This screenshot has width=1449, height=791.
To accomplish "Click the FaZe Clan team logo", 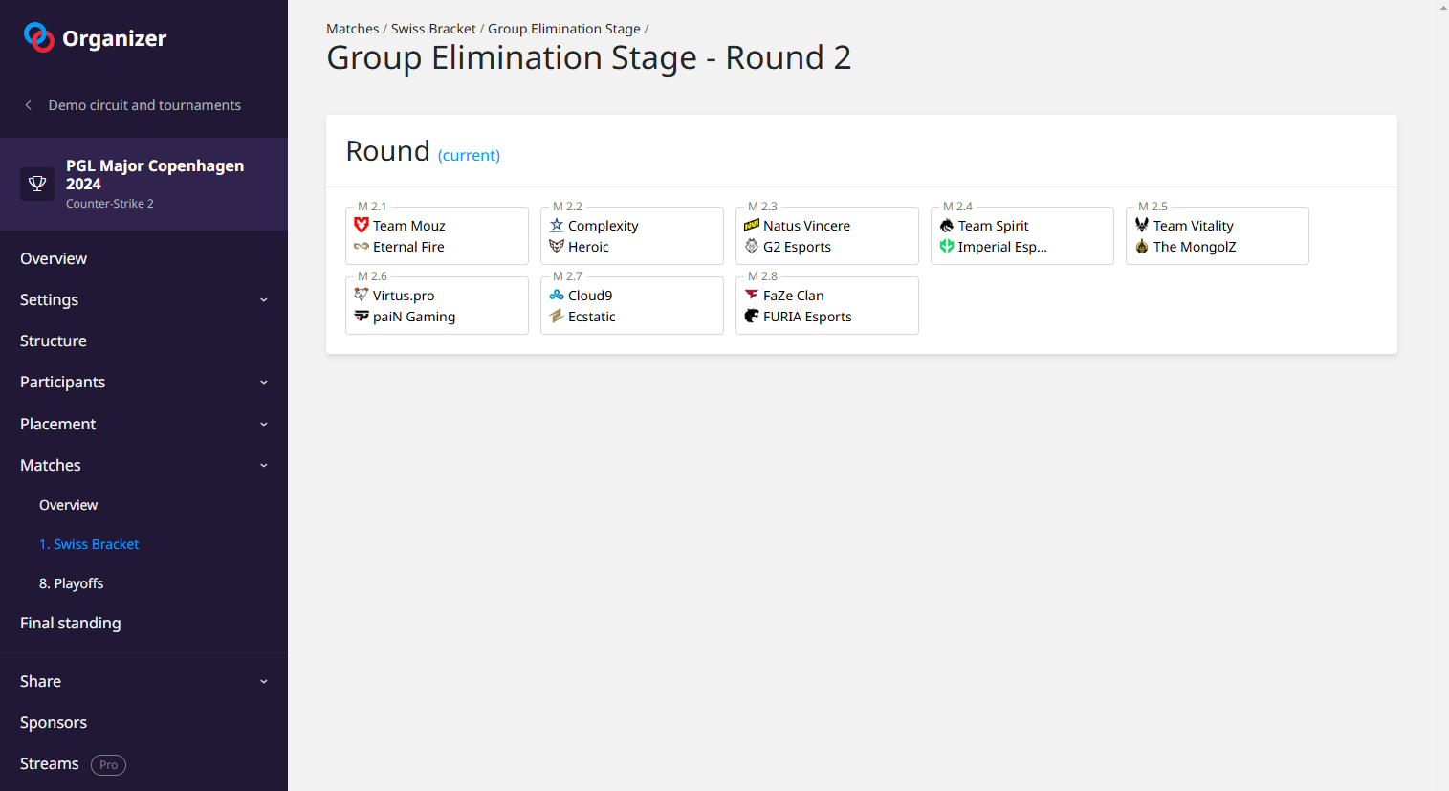I will pyautogui.click(x=752, y=295).
